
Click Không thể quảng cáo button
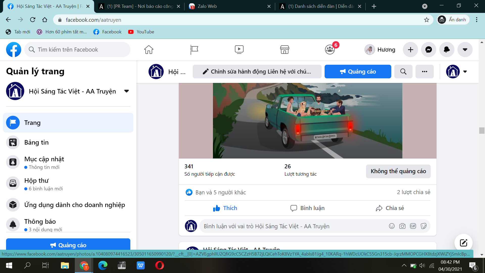click(398, 171)
